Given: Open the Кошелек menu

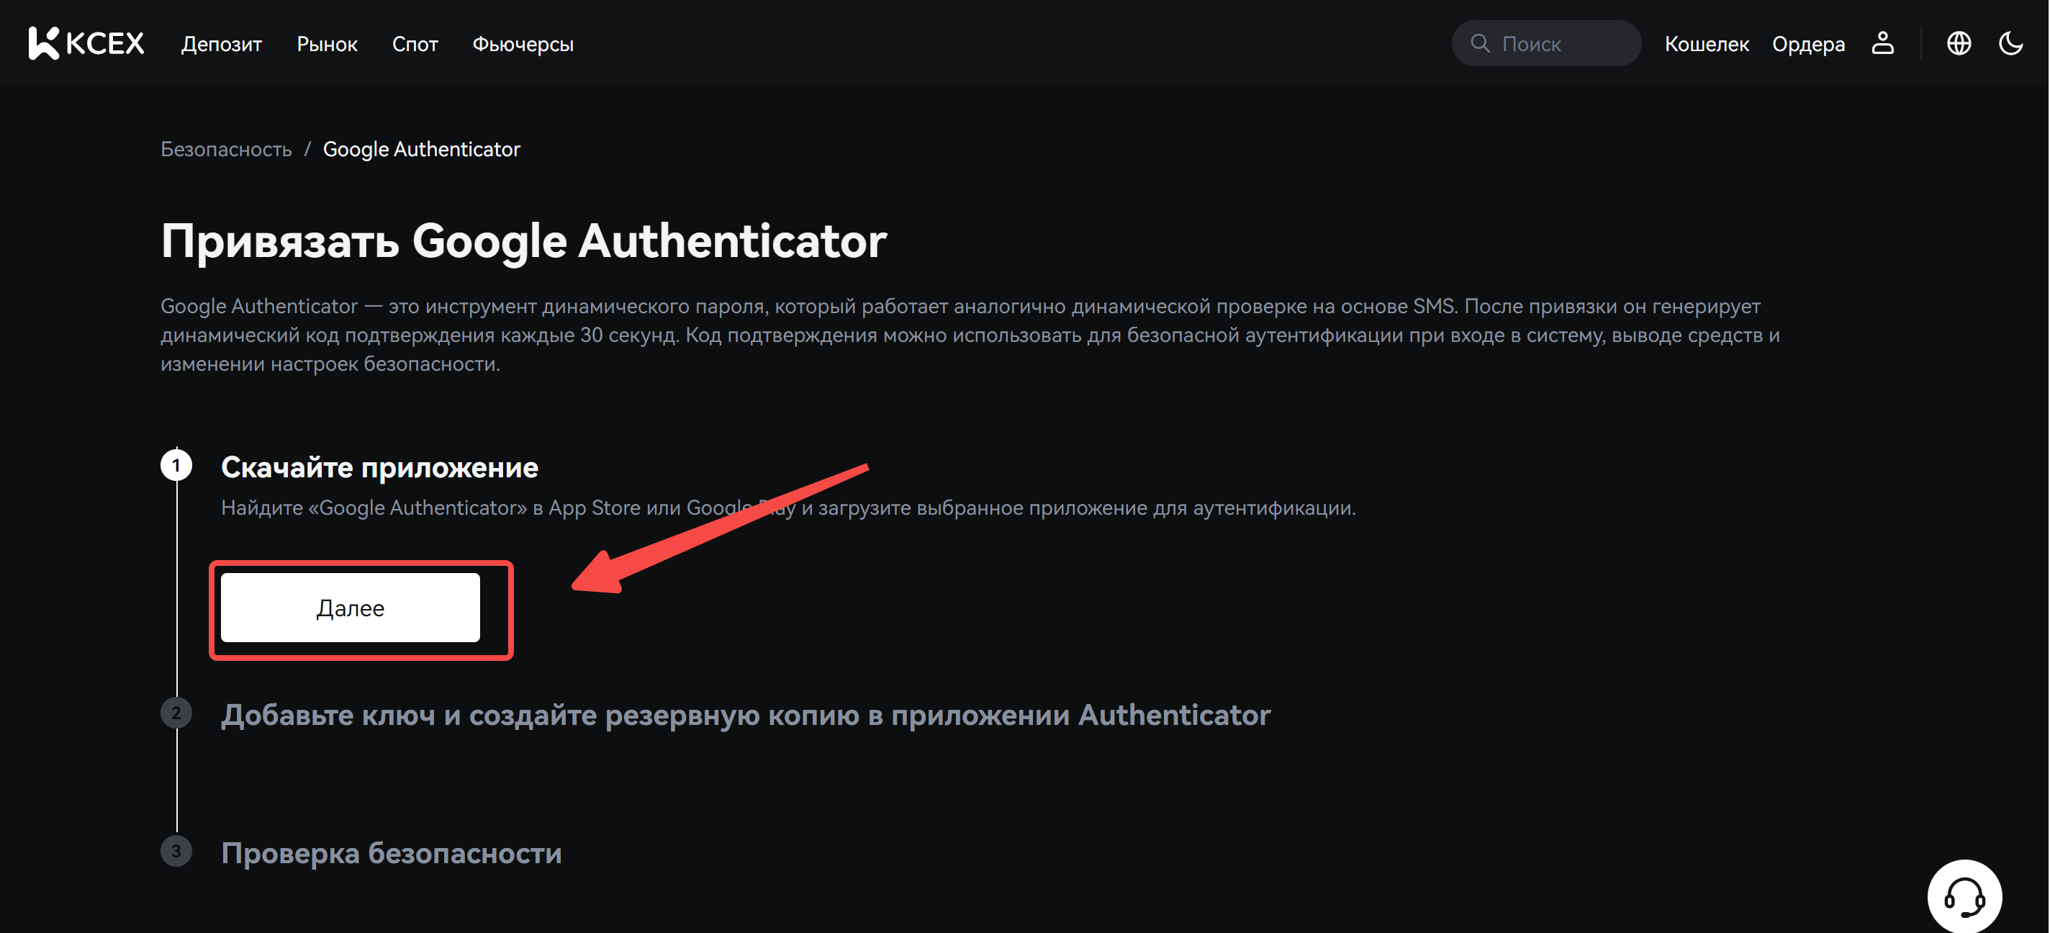Looking at the screenshot, I should [x=1706, y=44].
